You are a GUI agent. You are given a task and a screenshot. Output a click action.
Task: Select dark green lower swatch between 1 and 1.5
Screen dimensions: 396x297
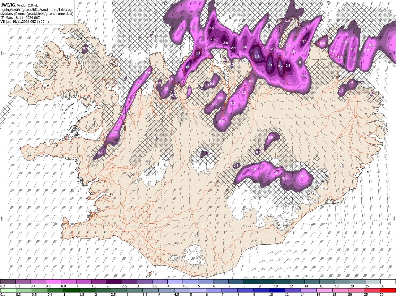(71, 291)
